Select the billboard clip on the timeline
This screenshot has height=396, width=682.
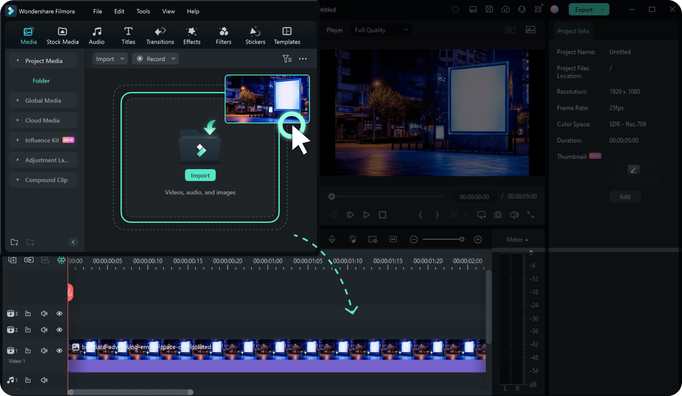coord(277,356)
